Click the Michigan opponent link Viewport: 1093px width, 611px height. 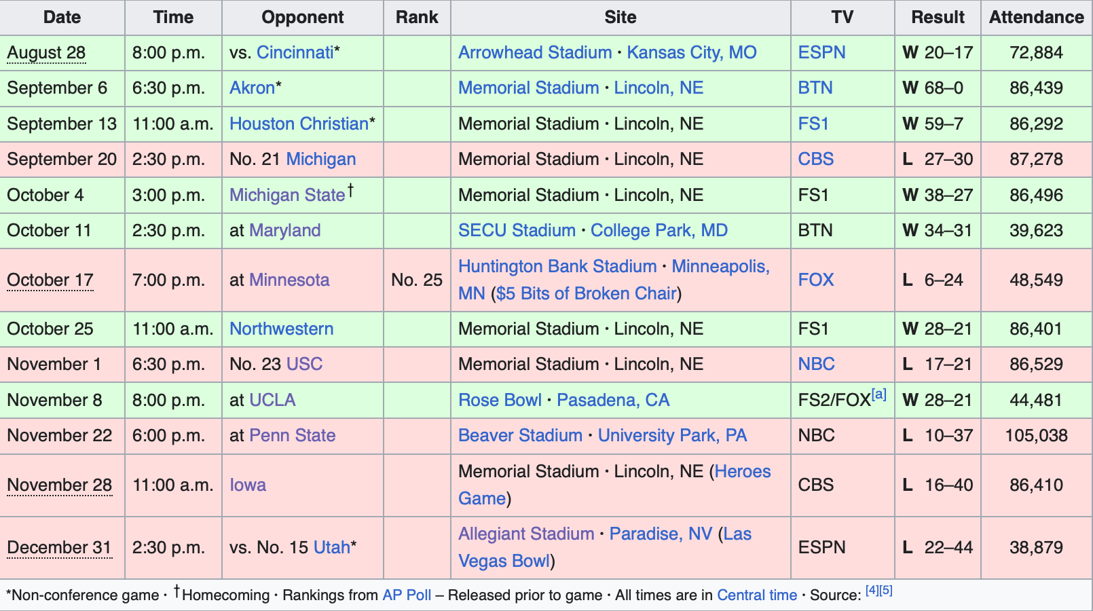(320, 160)
